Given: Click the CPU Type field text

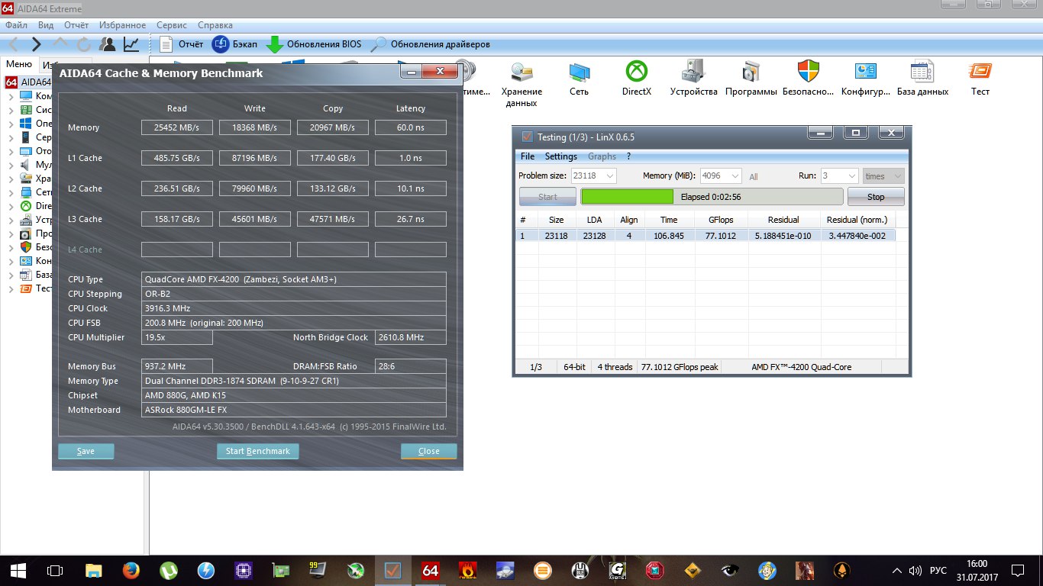Looking at the screenshot, I should click(x=294, y=279).
